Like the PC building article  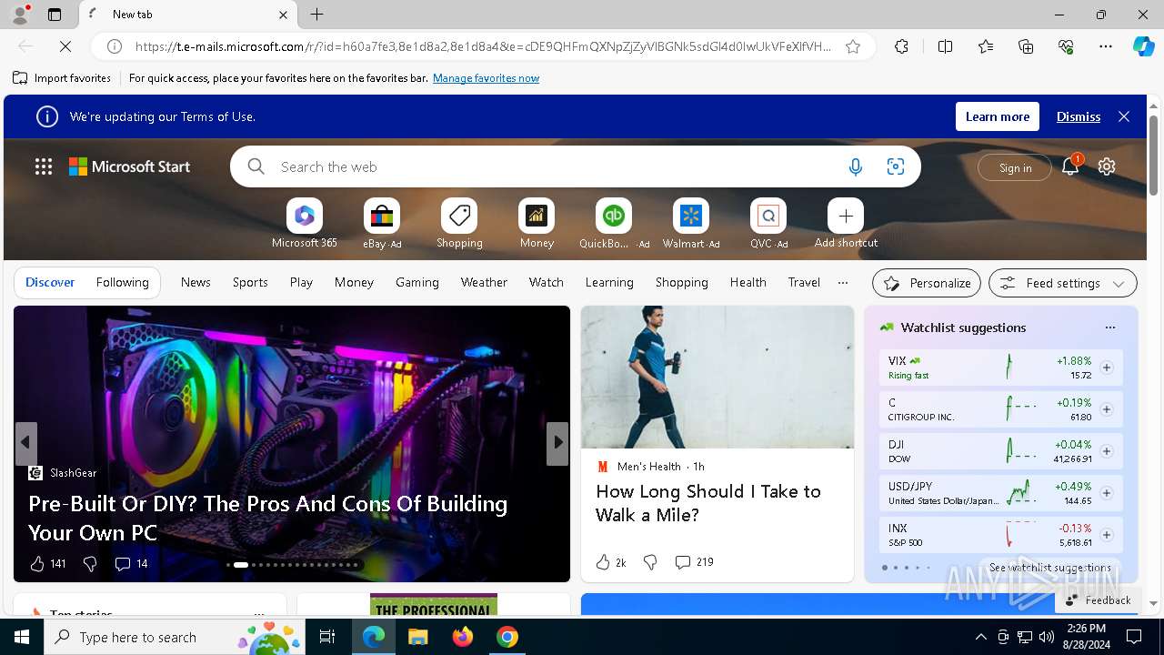point(37,564)
